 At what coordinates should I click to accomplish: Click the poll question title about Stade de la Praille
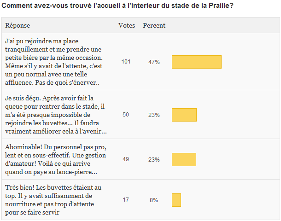tap(117, 6)
